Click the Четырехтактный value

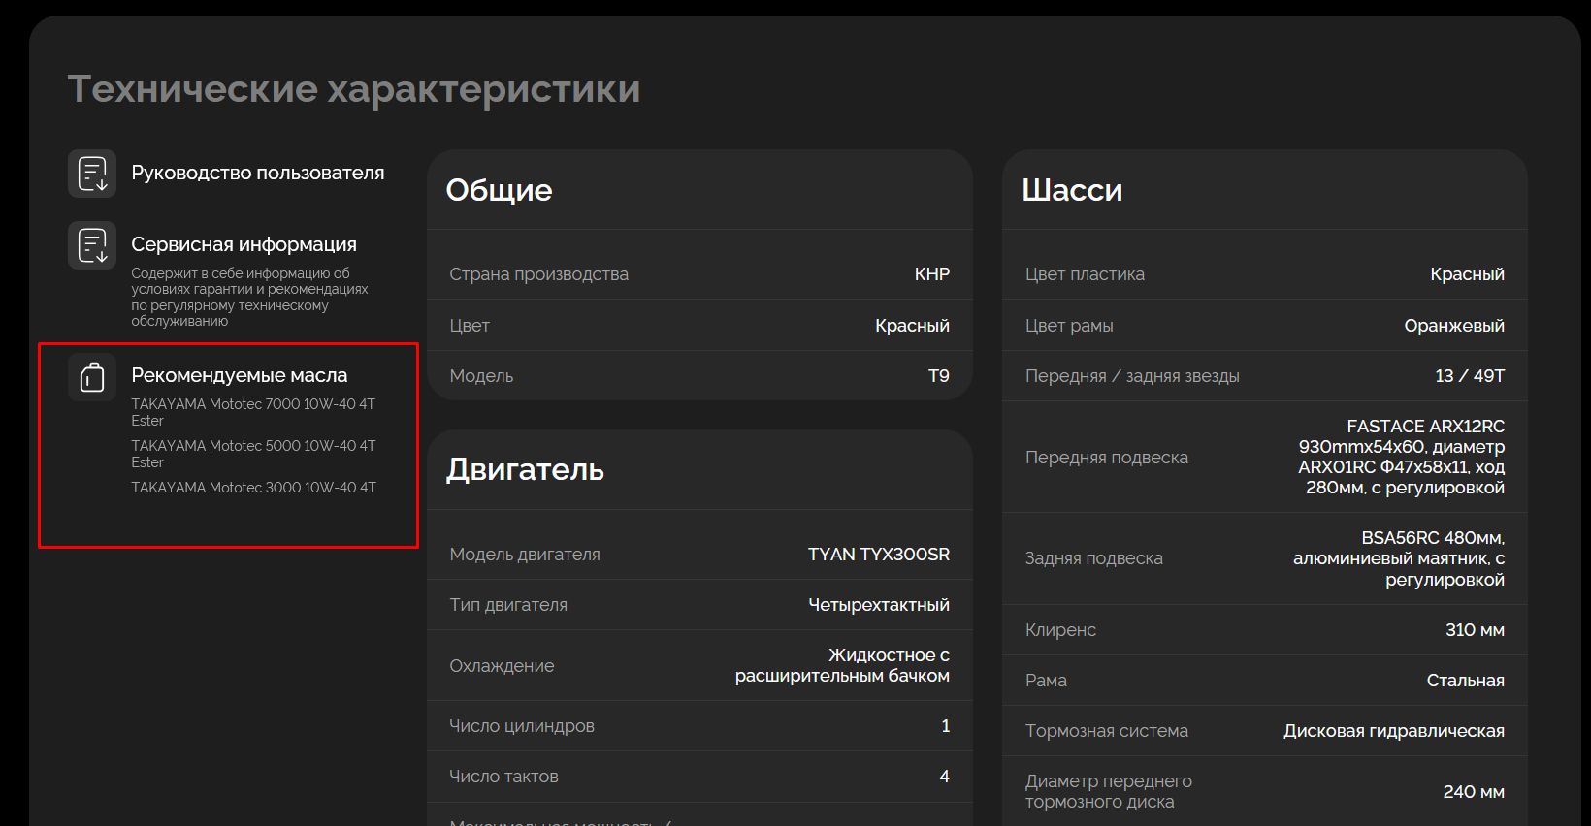878,605
